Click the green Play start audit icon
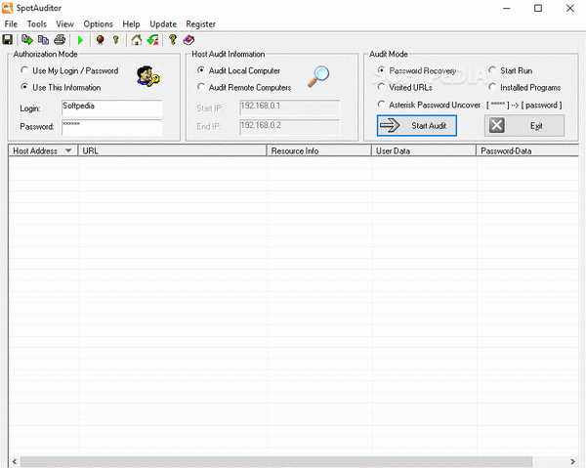The height and width of the screenshot is (468, 586). (80, 40)
